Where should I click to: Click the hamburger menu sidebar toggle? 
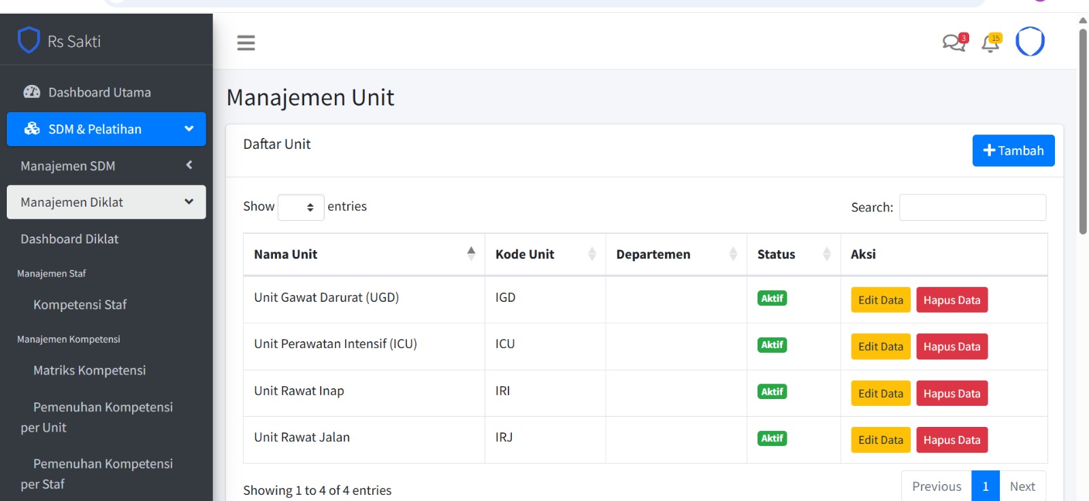click(x=246, y=43)
